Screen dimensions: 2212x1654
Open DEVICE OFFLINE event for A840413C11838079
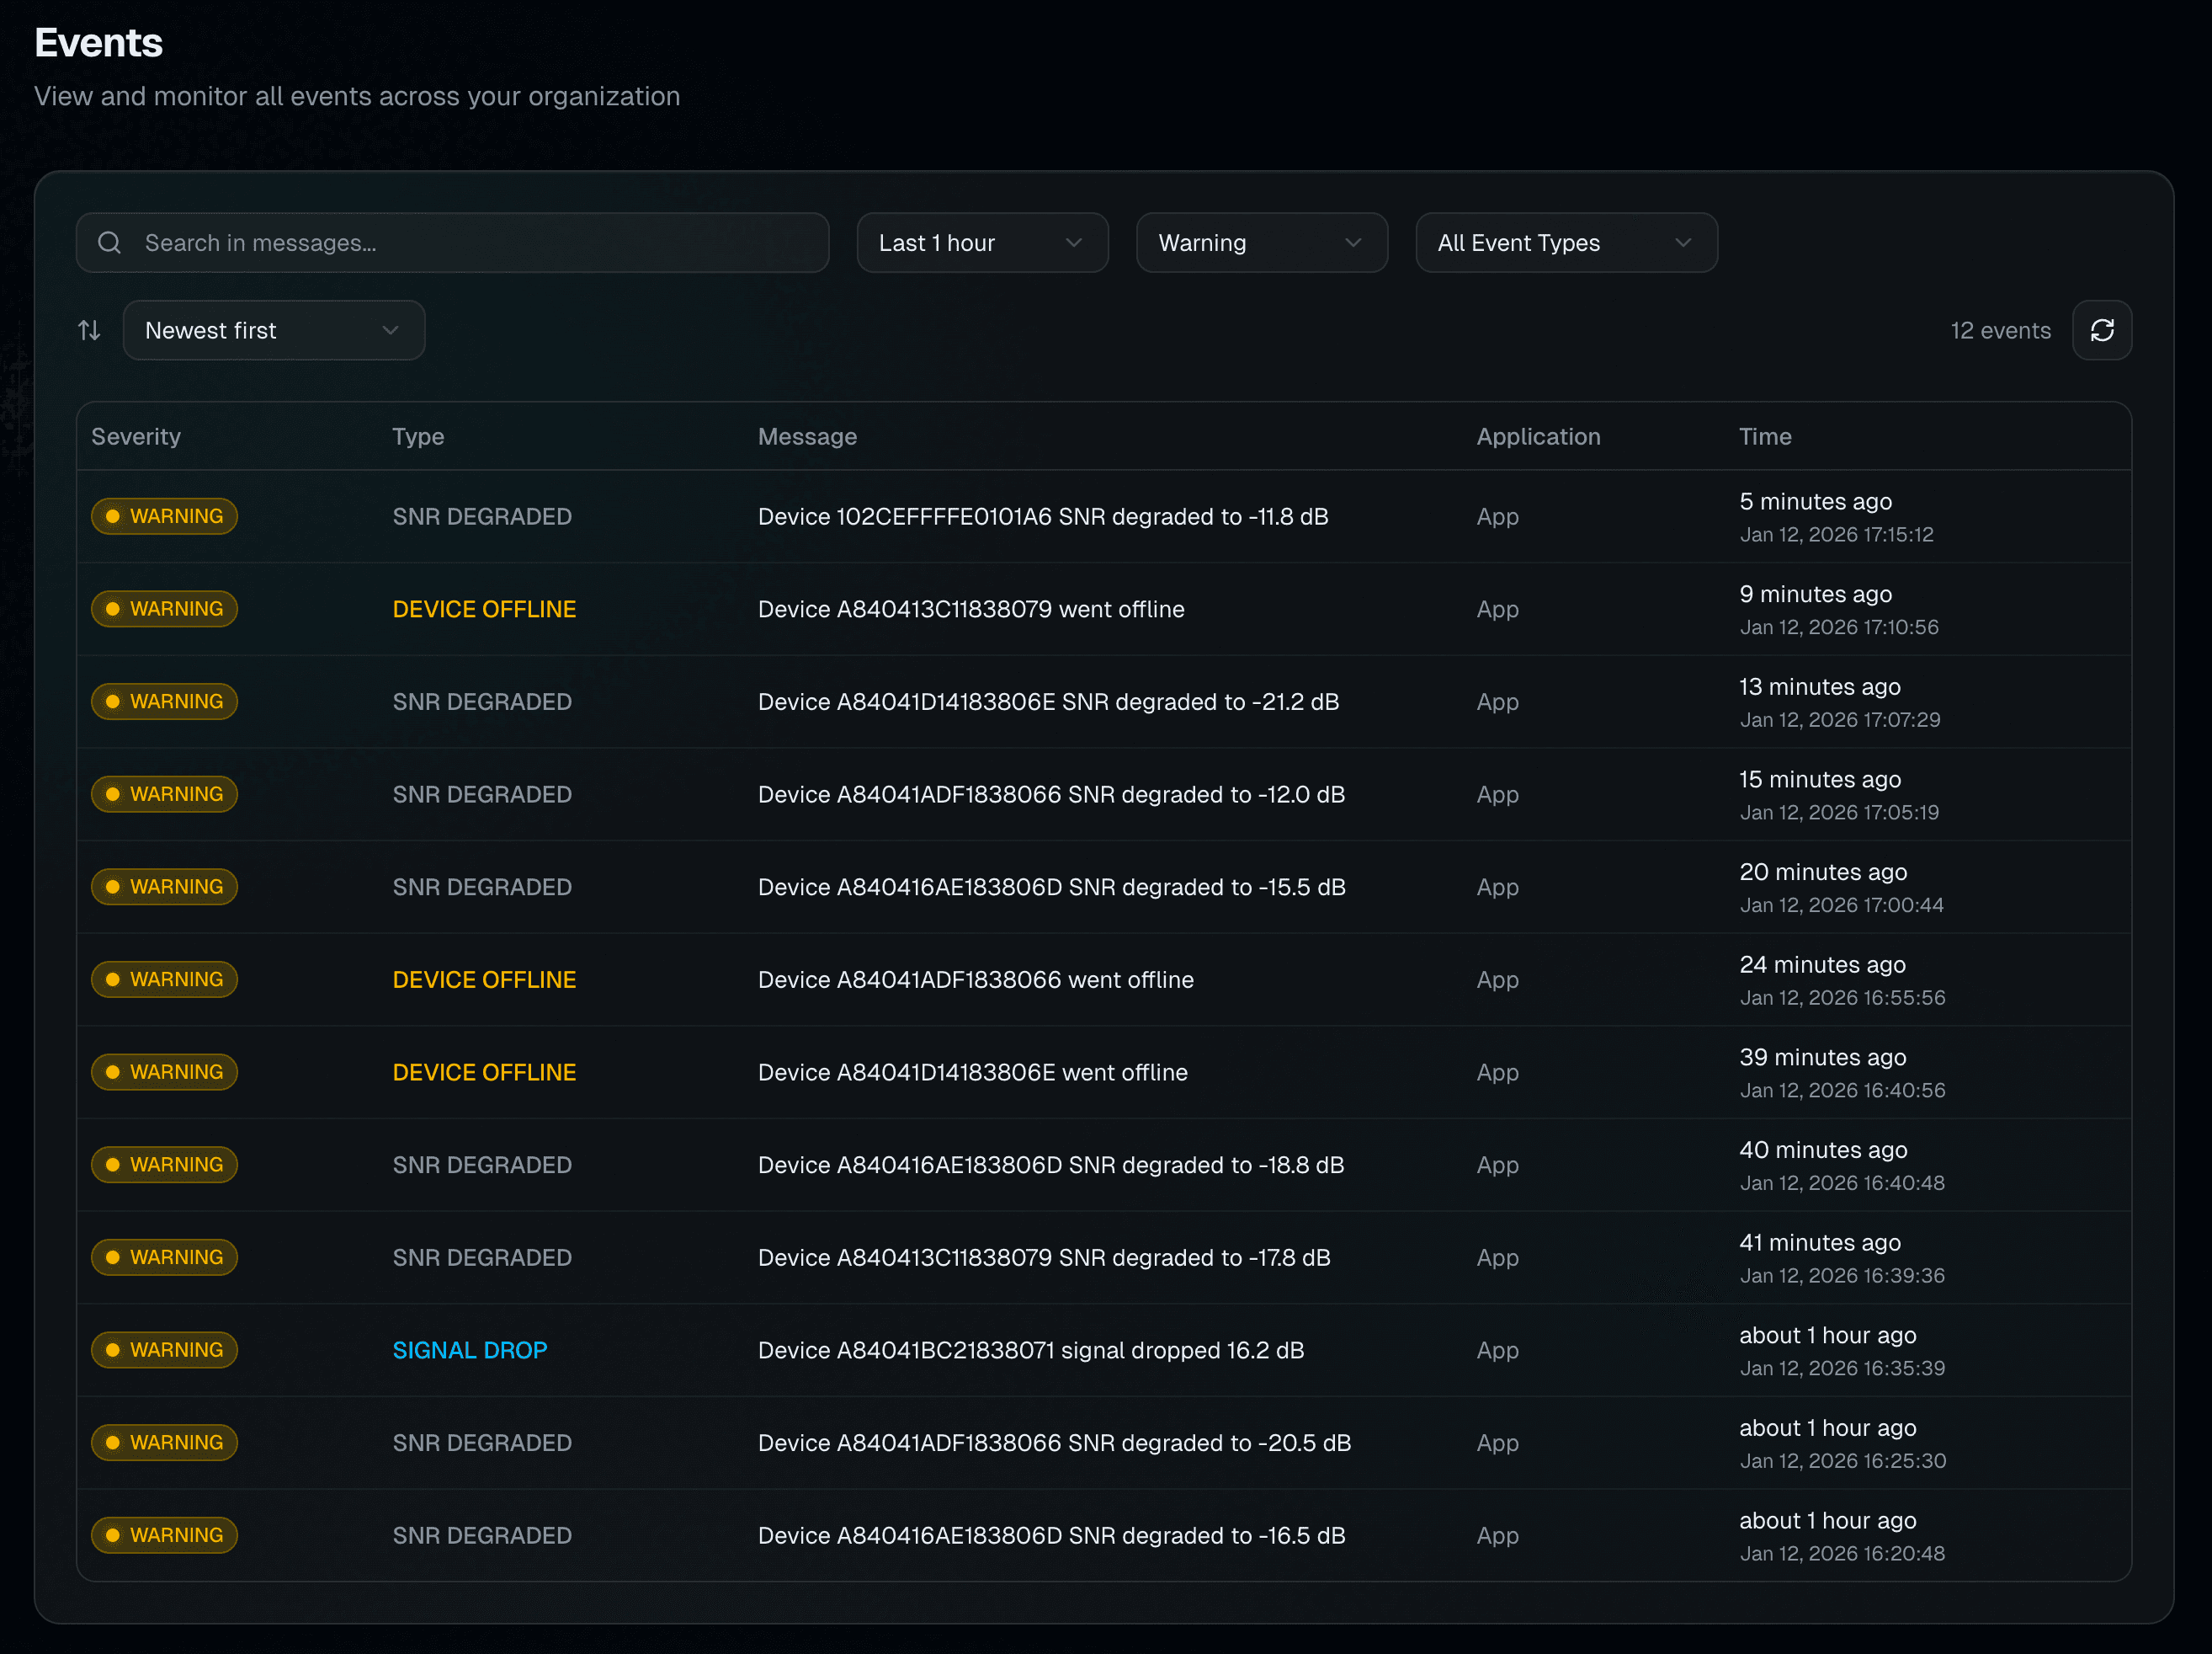point(483,608)
